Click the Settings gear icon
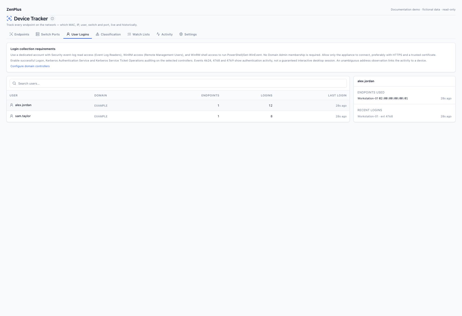Screen dimensions: 462x316 [x=181, y=34]
